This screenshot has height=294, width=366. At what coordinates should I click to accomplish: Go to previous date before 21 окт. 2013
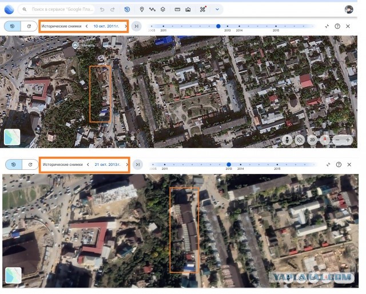87,165
